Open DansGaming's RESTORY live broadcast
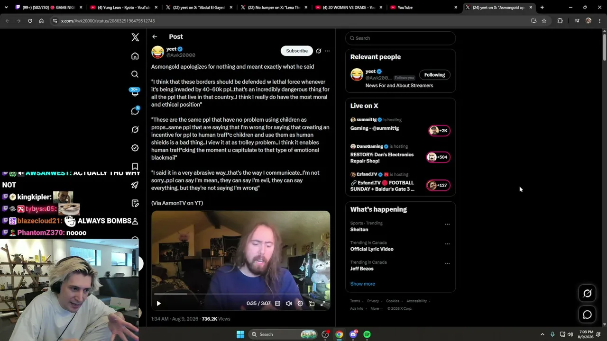The width and height of the screenshot is (607, 341). (400, 154)
